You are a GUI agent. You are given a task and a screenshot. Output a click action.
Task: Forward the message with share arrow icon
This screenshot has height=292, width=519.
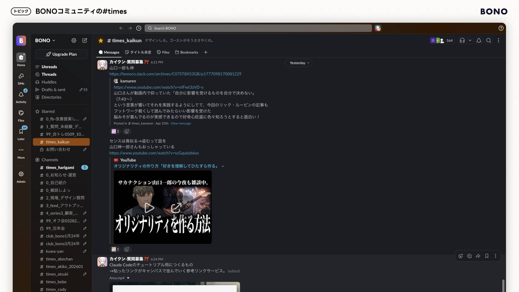pyautogui.click(x=478, y=256)
